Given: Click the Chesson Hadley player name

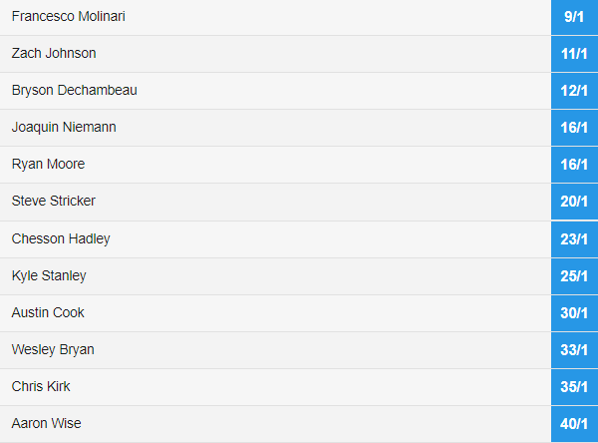Looking at the screenshot, I should coord(61,239).
